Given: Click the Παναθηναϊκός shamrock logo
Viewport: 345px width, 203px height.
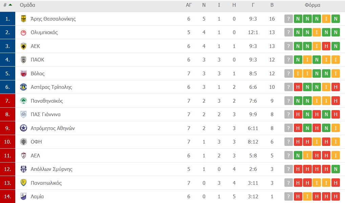Looking at the screenshot, I should (23, 101).
